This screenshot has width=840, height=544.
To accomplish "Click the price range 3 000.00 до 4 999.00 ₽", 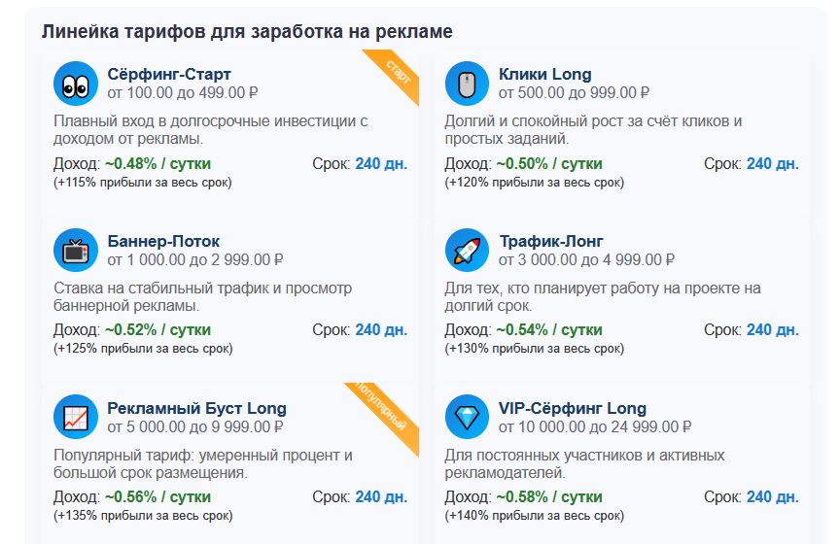I will tap(586, 260).
